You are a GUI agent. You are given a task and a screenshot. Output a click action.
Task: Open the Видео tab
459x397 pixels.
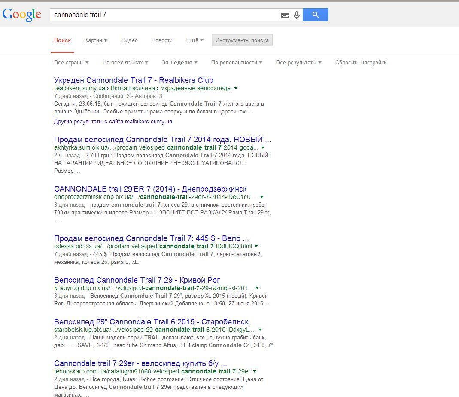point(129,40)
